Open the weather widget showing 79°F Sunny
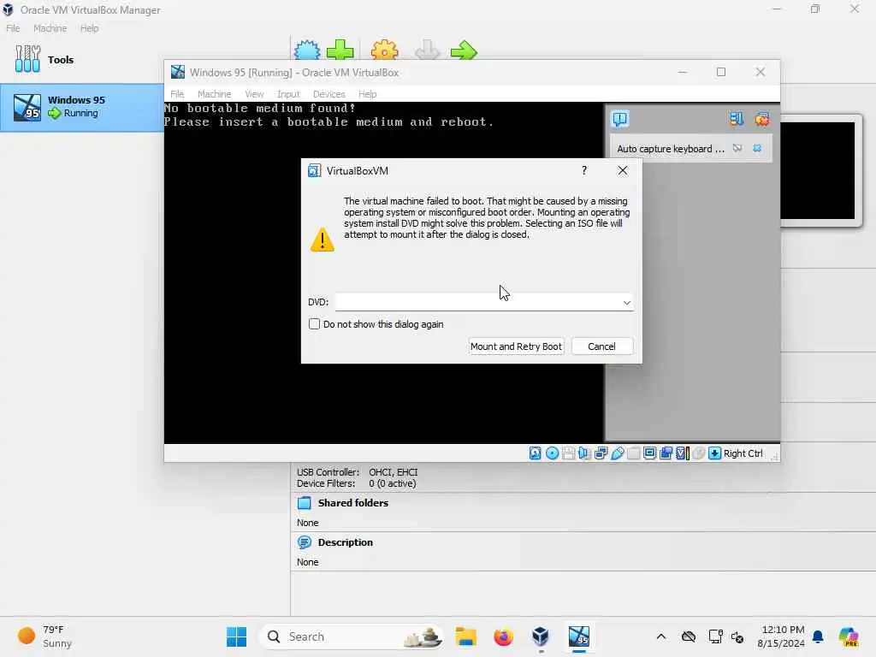The height and width of the screenshot is (657, 876). (x=44, y=636)
